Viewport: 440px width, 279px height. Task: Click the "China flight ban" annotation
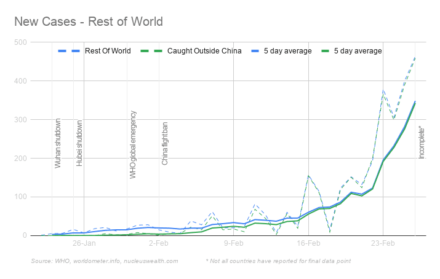pyautogui.click(x=164, y=144)
